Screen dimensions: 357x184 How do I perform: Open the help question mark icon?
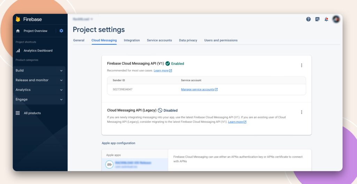pos(308,19)
